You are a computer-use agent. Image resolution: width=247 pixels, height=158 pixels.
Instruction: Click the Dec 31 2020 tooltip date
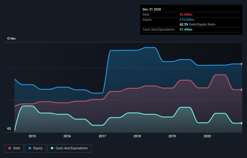(x=152, y=9)
